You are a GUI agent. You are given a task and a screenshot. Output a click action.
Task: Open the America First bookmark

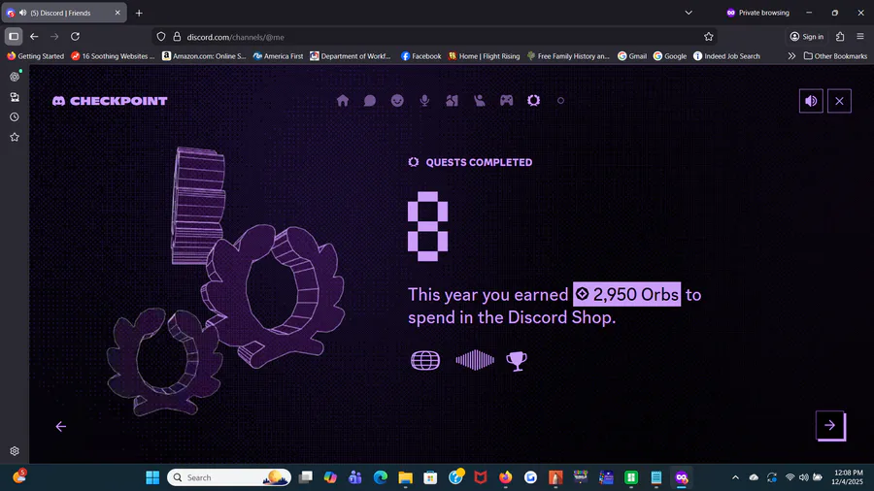pos(278,56)
